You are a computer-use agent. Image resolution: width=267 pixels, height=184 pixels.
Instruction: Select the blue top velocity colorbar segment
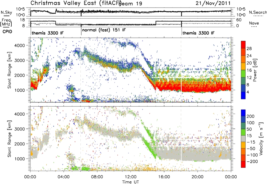click(x=243, y=113)
